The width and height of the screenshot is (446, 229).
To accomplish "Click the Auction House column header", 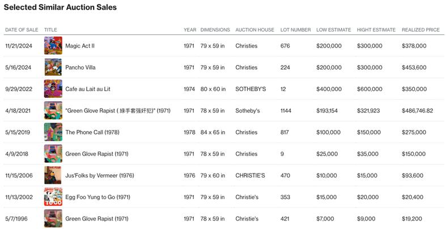I will pyautogui.click(x=254, y=30).
